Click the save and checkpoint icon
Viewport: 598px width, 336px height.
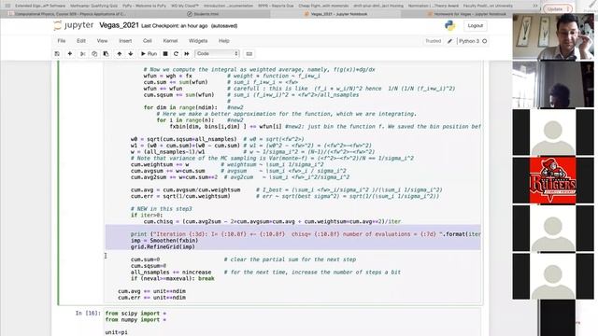coord(57,54)
